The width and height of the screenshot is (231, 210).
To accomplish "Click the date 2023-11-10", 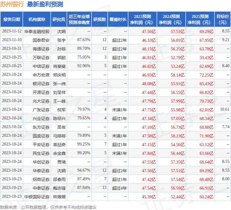I will [x=12, y=40].
